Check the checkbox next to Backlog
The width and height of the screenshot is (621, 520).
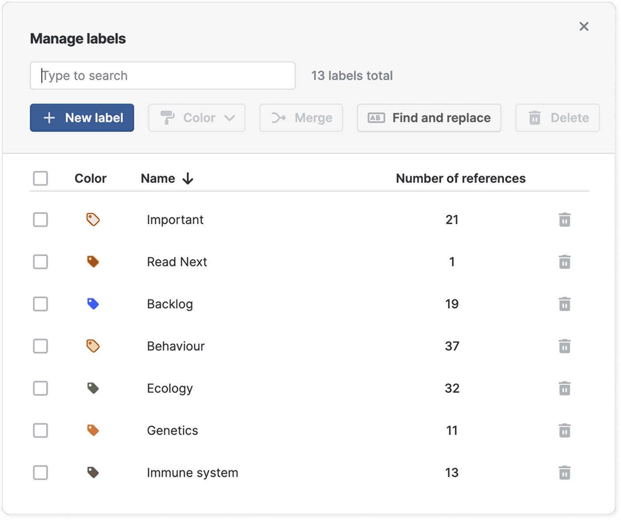tap(40, 304)
